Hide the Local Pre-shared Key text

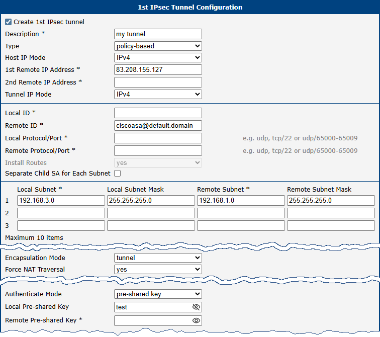[196, 307]
